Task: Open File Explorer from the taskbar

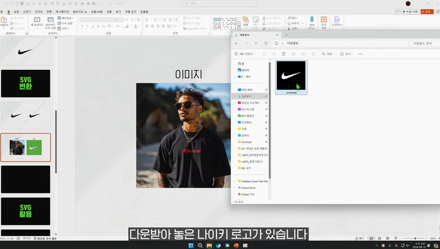Action: (209, 246)
